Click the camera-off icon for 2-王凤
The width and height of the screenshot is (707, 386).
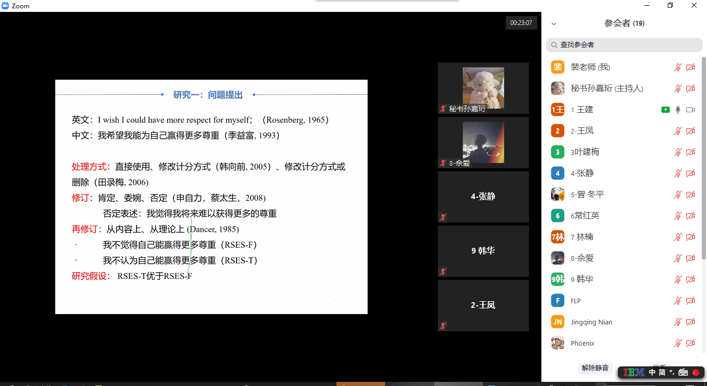(690, 131)
